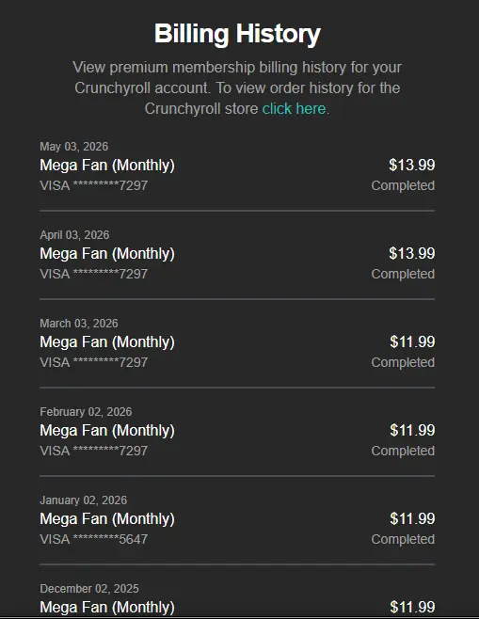Click Mega Fan (Monthly) for May 2026

pyautogui.click(x=107, y=165)
